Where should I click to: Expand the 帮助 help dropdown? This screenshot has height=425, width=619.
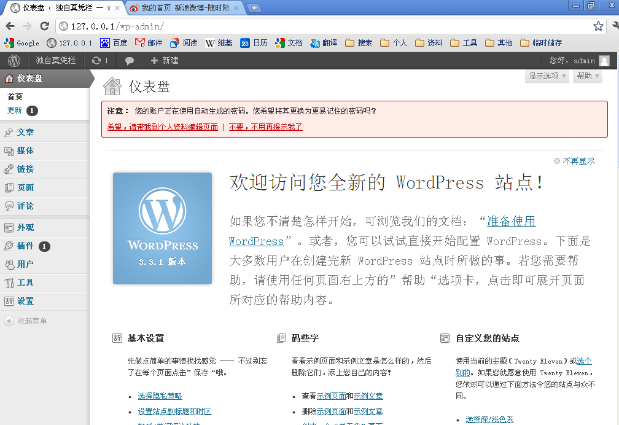point(588,76)
